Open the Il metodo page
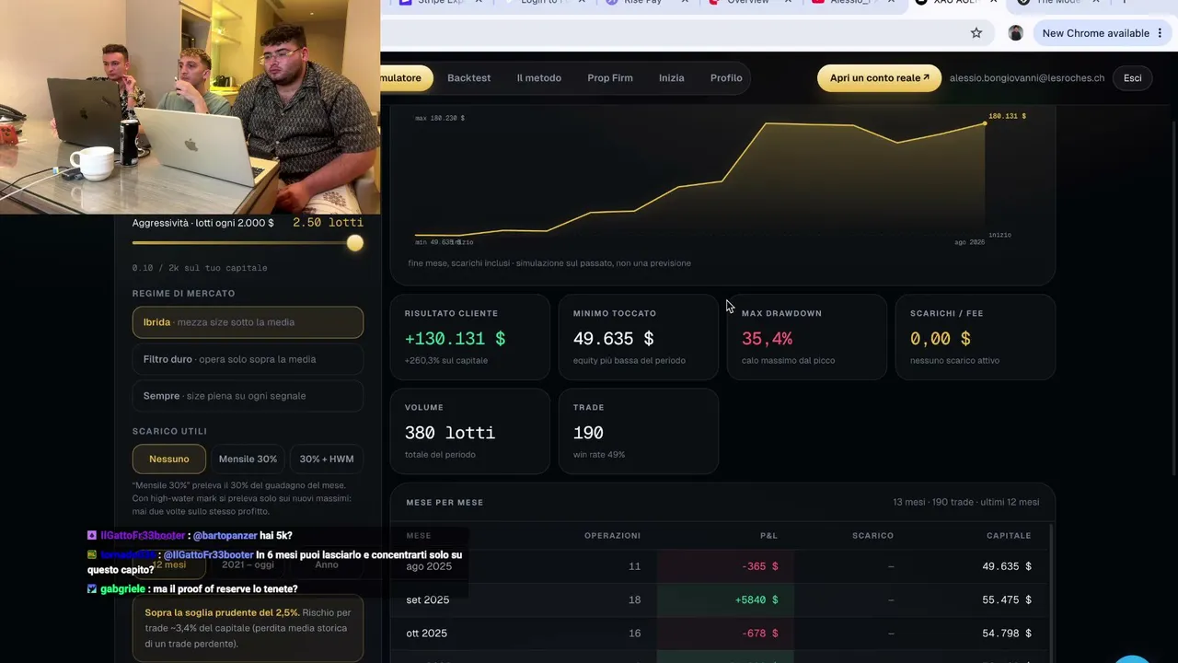 pyautogui.click(x=538, y=78)
